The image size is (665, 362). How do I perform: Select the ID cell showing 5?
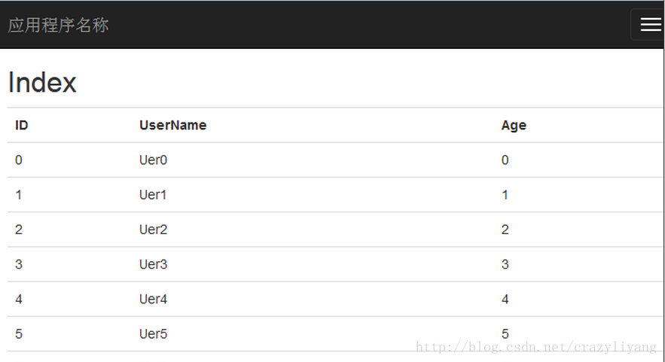19,333
